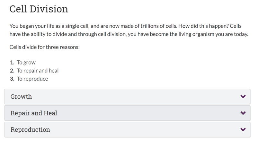Viewport: 258px width, 141px height.
Task: Click the phrase "How did this happen?"
Action: (x=203, y=26)
